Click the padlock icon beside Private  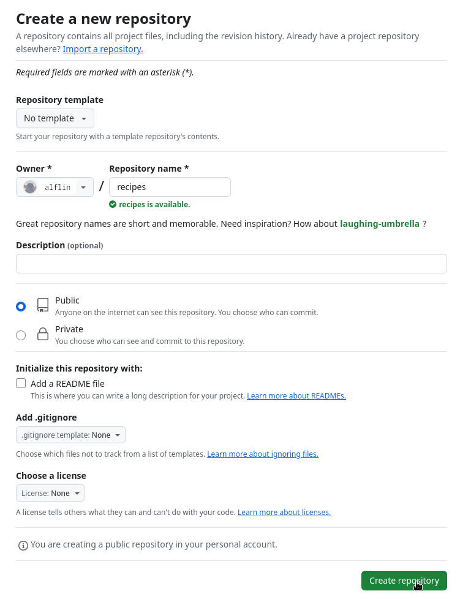42,334
